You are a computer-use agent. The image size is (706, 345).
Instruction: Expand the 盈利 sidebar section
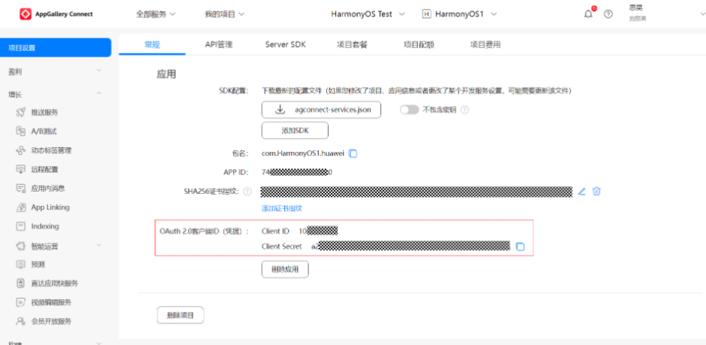click(99, 71)
